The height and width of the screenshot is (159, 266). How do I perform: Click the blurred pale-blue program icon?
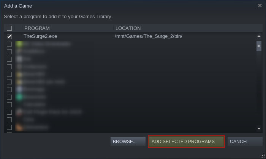coord(19,89)
